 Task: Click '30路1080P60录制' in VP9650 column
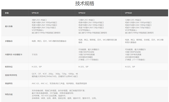(x=86, y=52)
